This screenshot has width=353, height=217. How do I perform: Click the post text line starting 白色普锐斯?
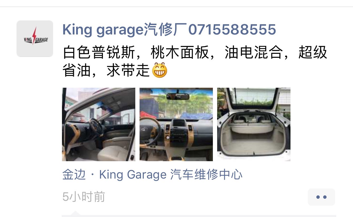click(x=195, y=53)
